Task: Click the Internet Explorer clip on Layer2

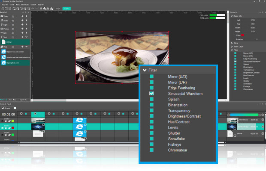Action: click(80, 120)
